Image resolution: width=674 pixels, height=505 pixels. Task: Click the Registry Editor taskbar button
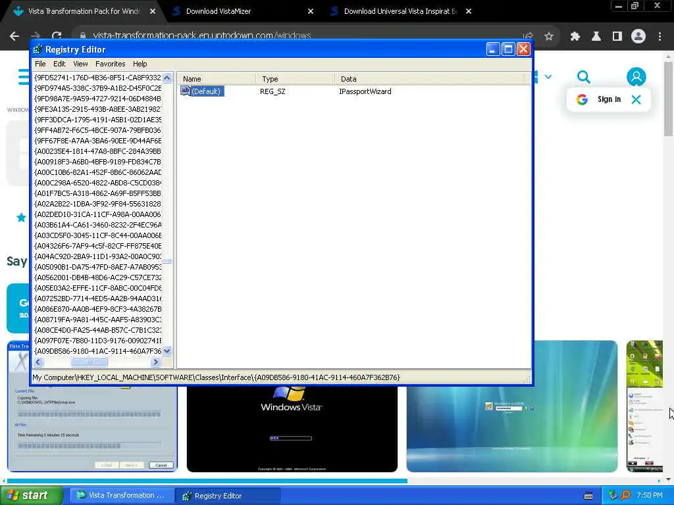pyautogui.click(x=228, y=495)
